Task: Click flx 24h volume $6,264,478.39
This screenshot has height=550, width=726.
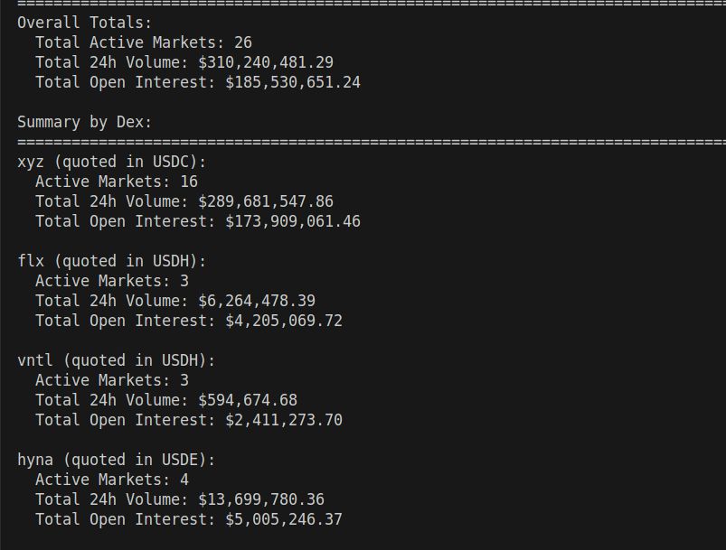Action: 256,301
